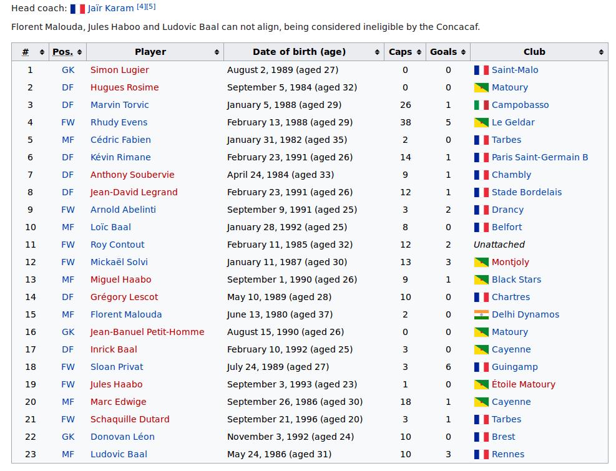Open citation reference [4]
The image size is (616, 471).
pyautogui.click(x=141, y=7)
